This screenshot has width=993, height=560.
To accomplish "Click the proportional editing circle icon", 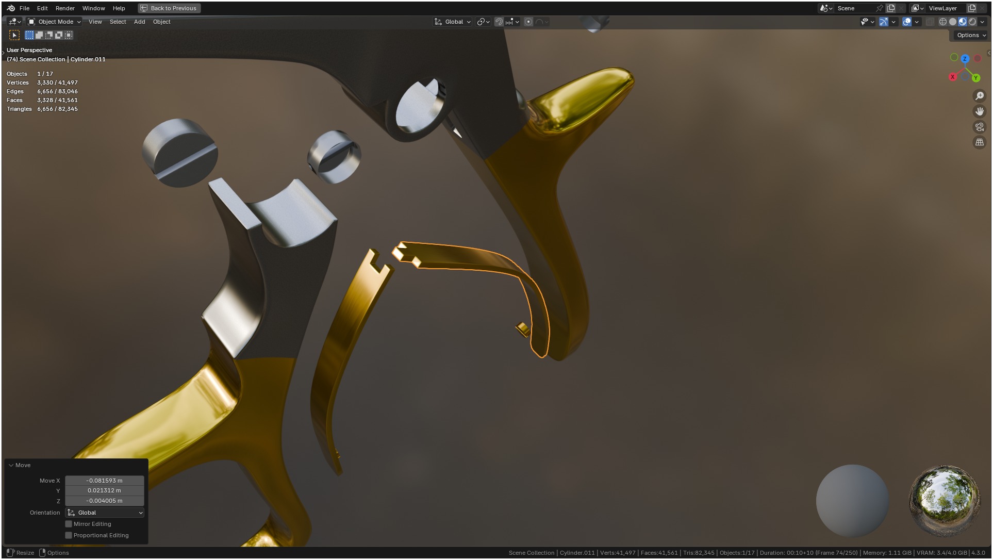I will [528, 22].
